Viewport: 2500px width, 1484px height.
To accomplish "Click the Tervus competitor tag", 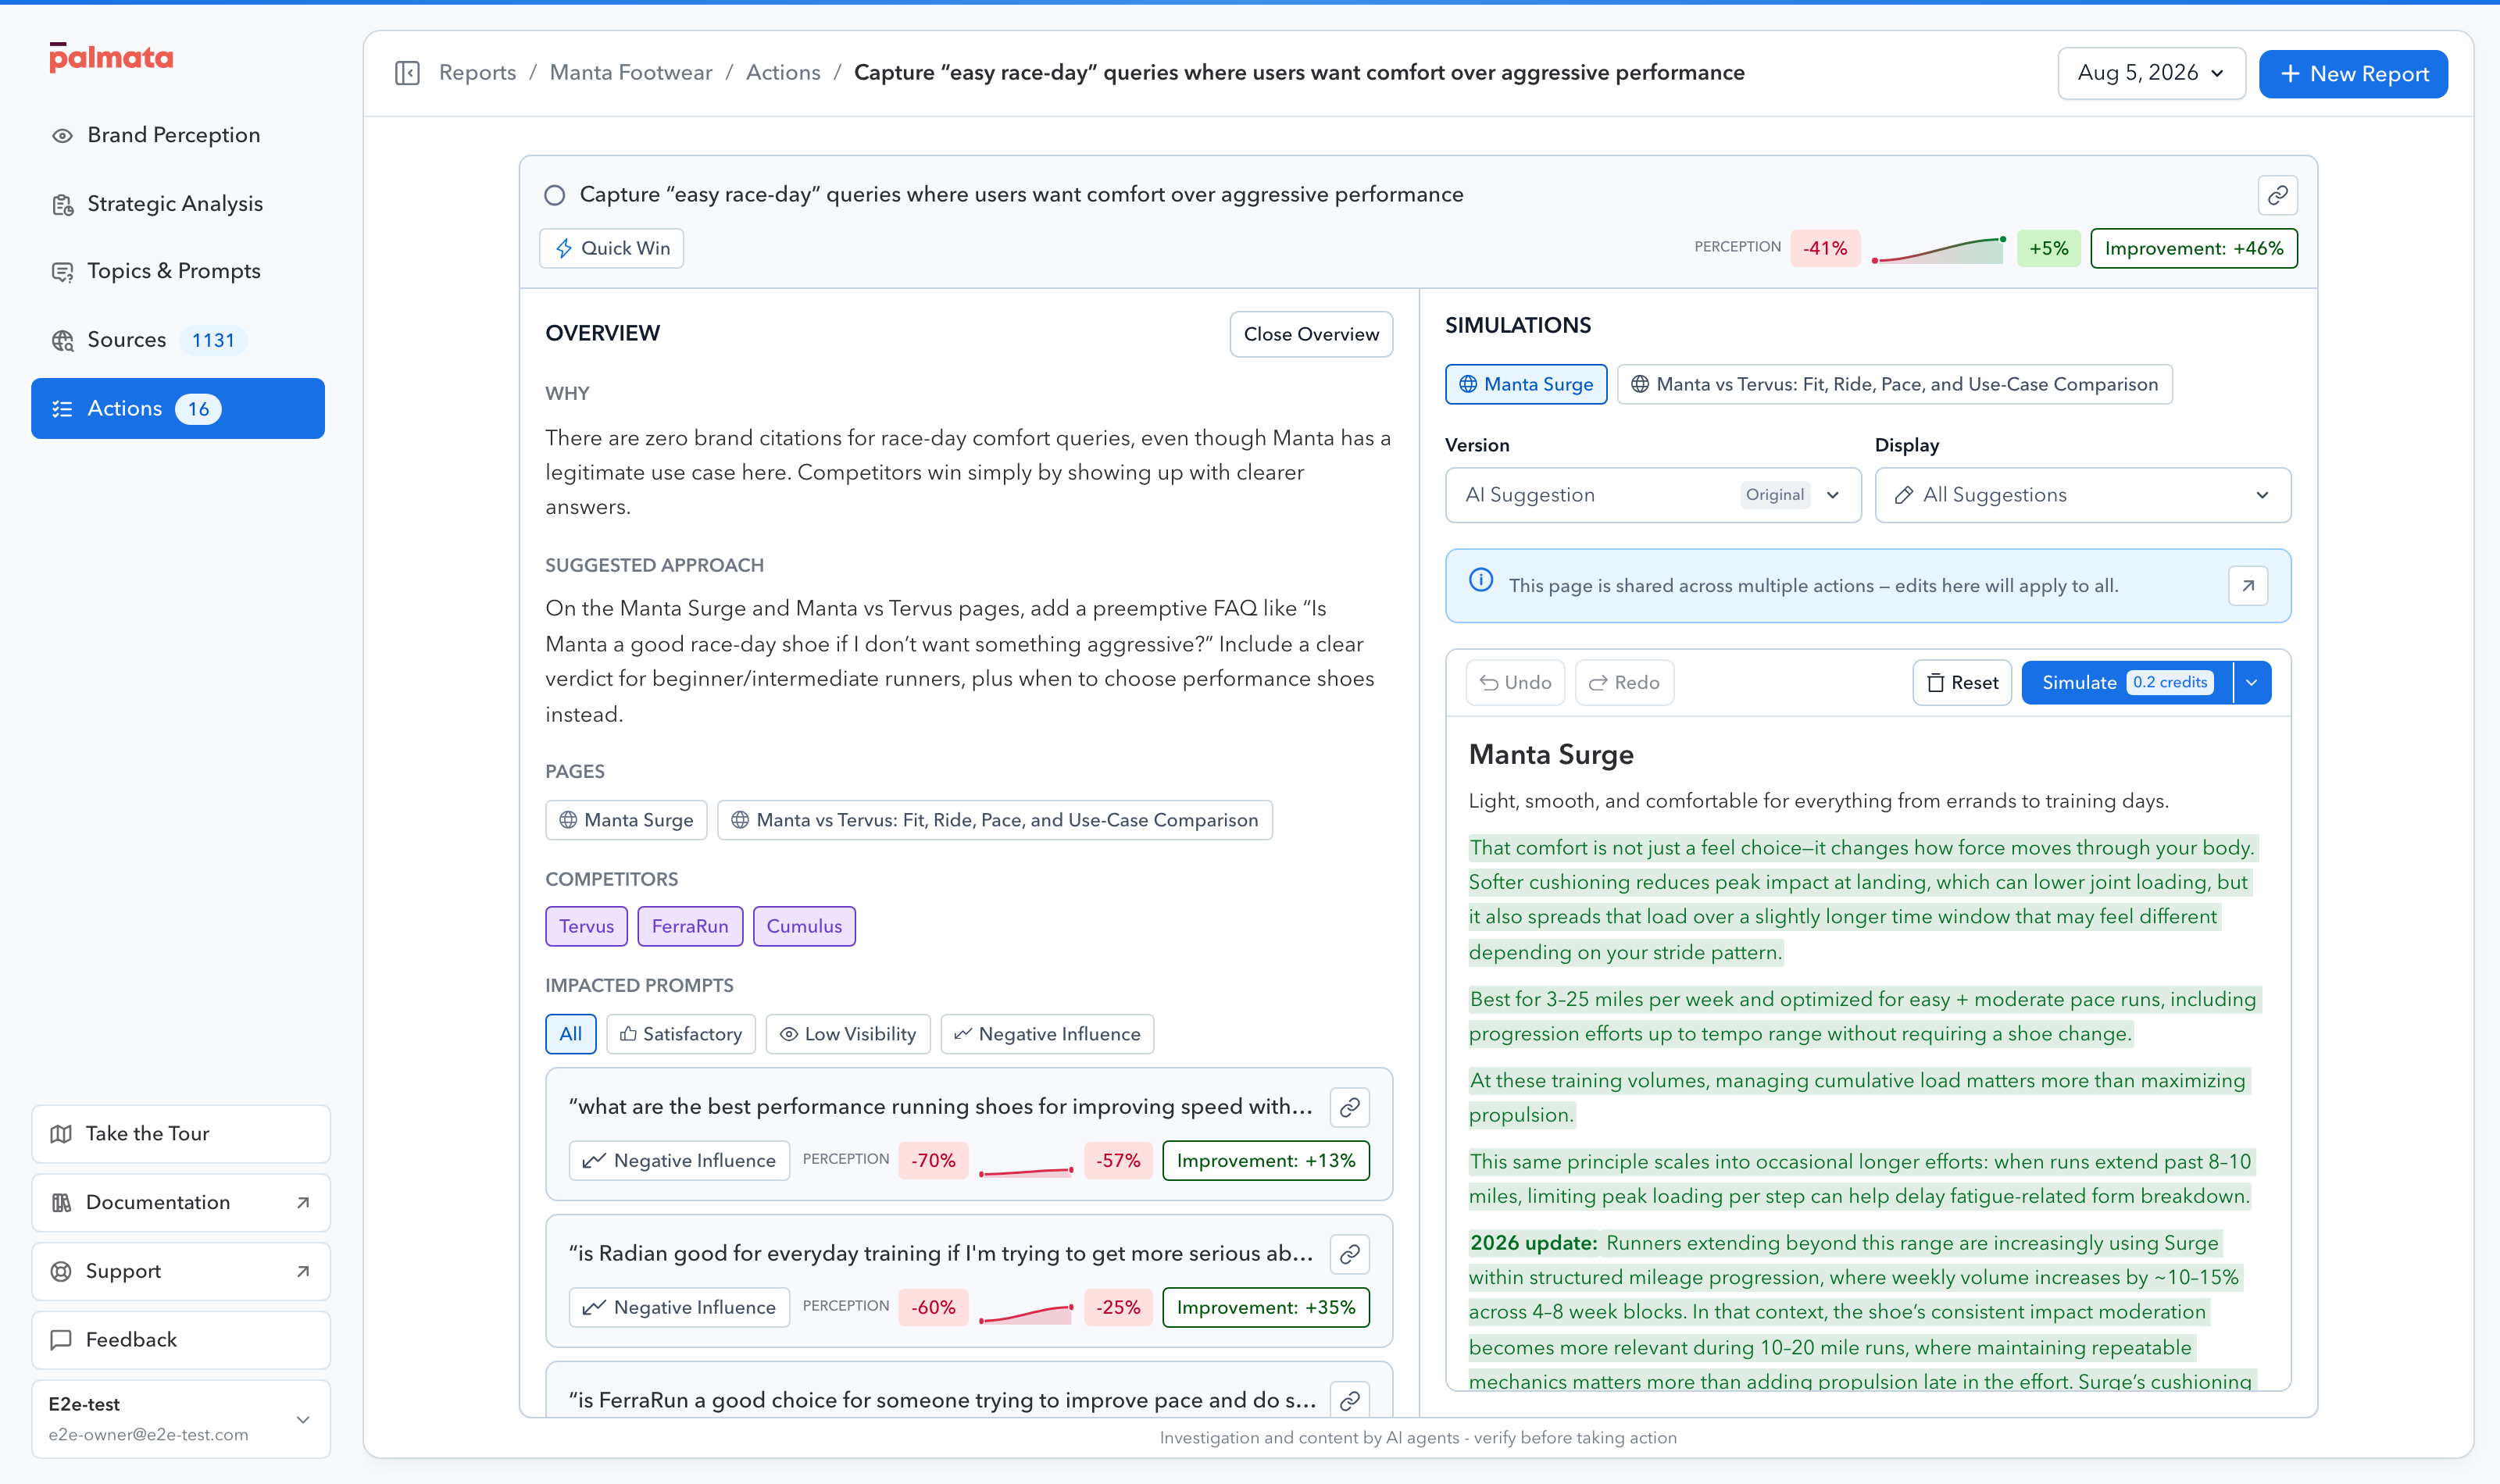I will [x=586, y=926].
